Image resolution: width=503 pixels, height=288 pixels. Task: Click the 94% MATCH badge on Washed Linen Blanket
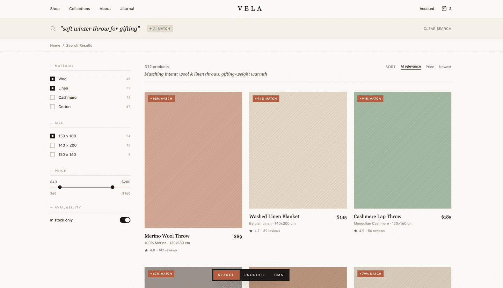point(266,99)
